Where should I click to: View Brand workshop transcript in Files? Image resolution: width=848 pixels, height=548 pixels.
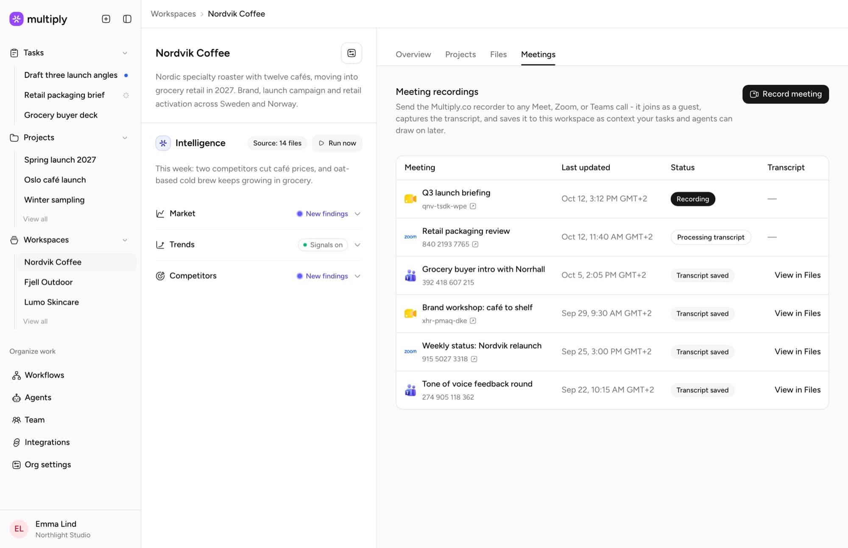(797, 313)
